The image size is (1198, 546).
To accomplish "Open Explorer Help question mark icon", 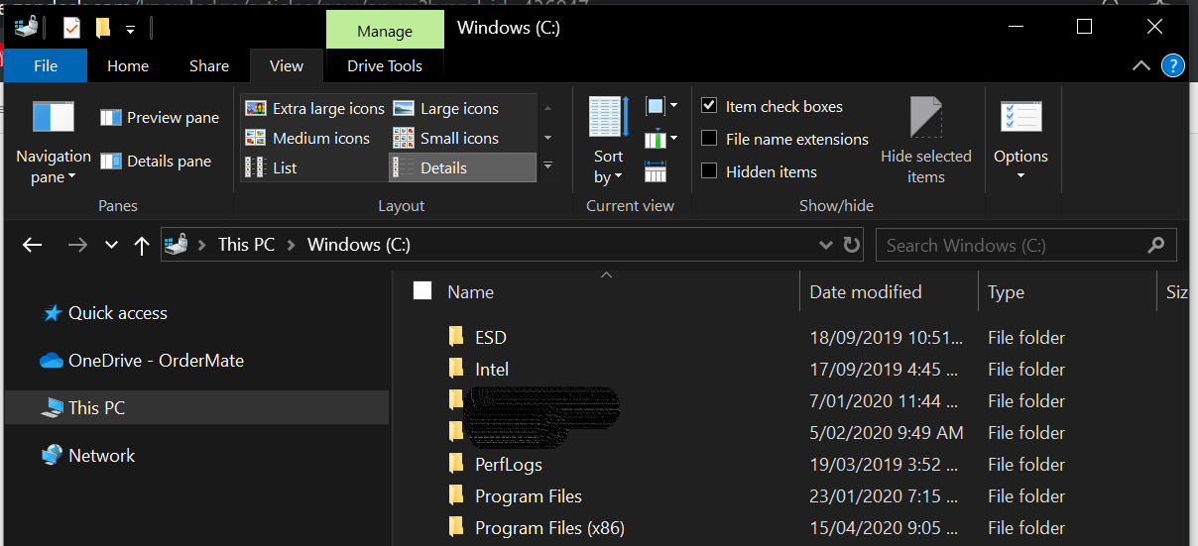I will tap(1172, 66).
